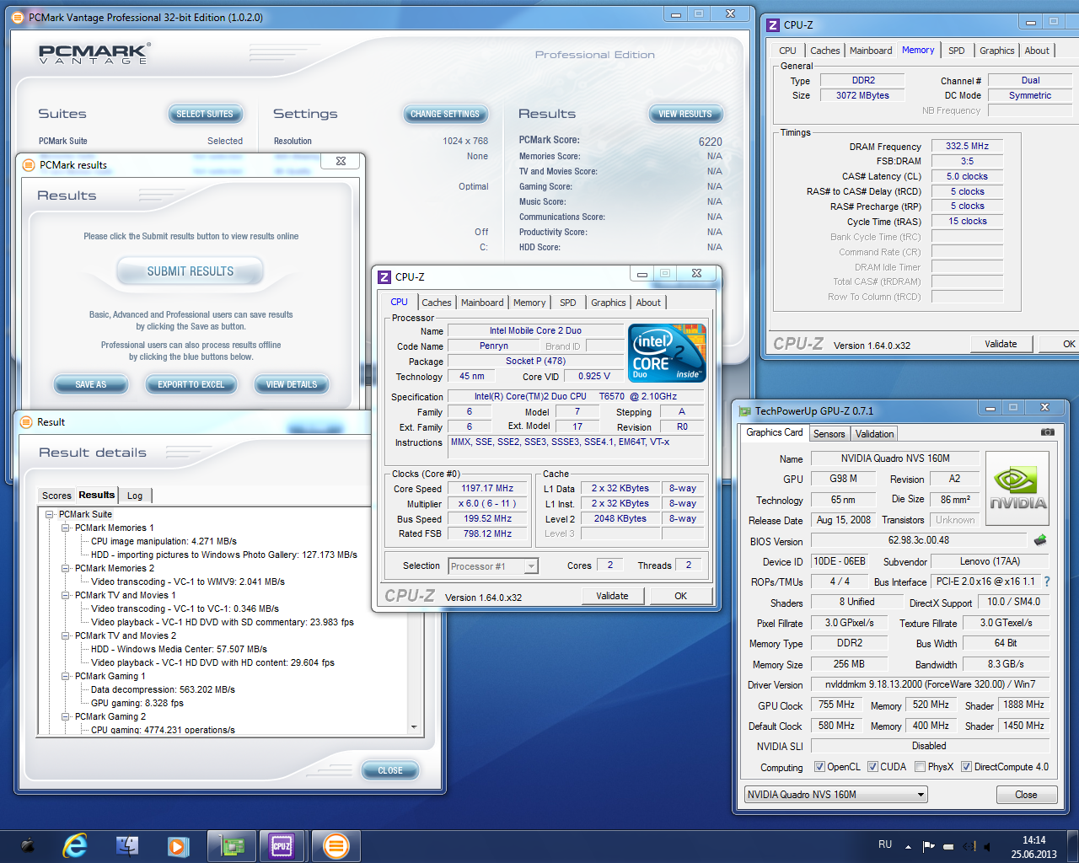
Task: Click the VIEW DETAILS button
Action: point(292,384)
